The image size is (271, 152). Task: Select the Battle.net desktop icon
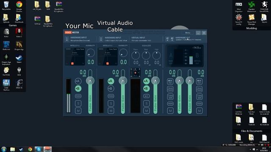click(x=6, y=46)
